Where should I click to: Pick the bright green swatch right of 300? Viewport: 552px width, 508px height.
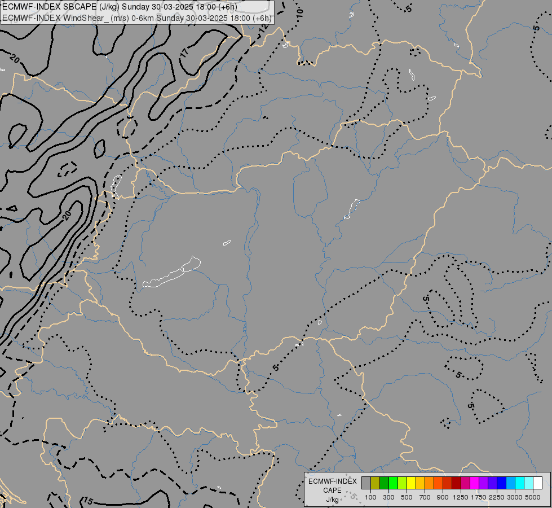pyautogui.click(x=393, y=483)
